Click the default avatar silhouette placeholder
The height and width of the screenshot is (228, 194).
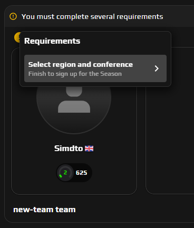click(74, 100)
